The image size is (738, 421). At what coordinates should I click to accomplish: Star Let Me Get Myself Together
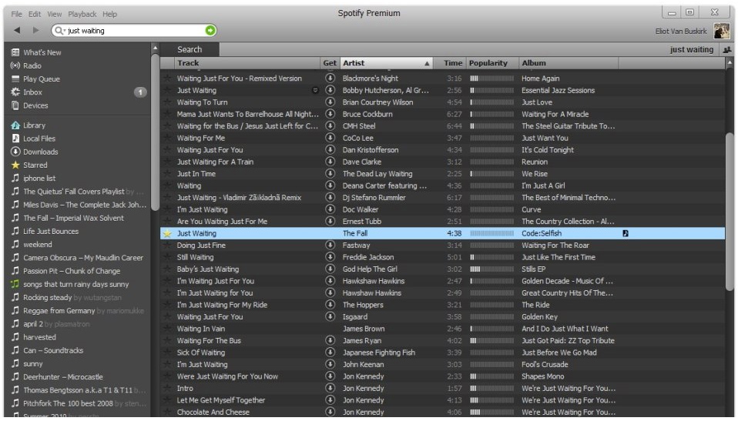click(x=167, y=399)
